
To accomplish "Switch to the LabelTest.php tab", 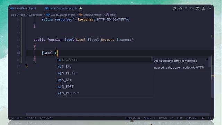I will 23,8.
